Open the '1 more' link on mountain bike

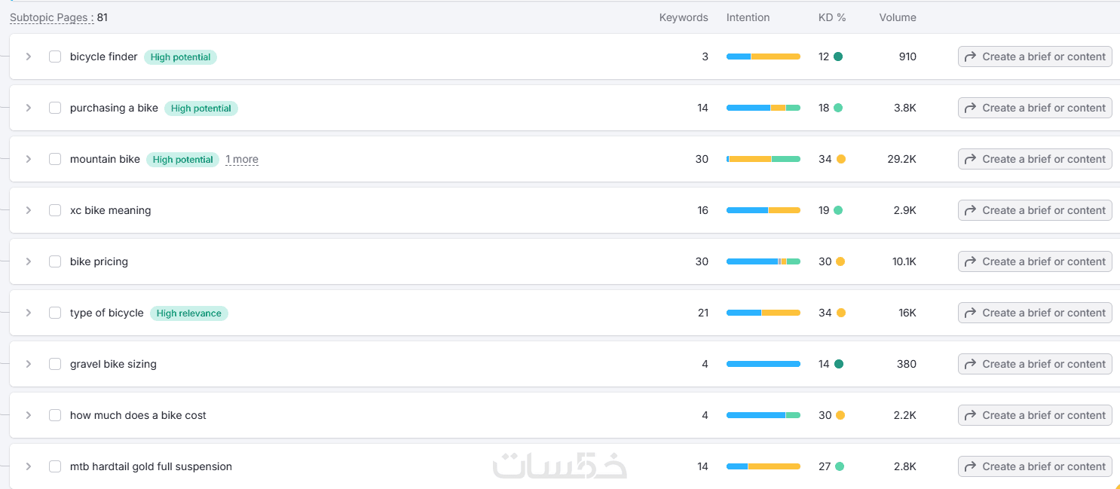tap(242, 159)
